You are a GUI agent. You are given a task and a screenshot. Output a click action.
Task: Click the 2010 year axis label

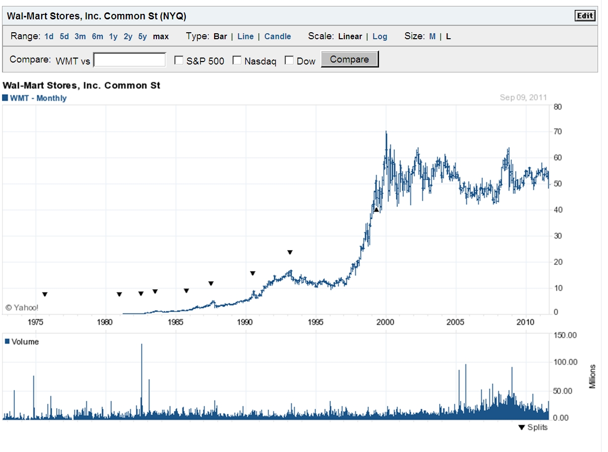tap(526, 322)
